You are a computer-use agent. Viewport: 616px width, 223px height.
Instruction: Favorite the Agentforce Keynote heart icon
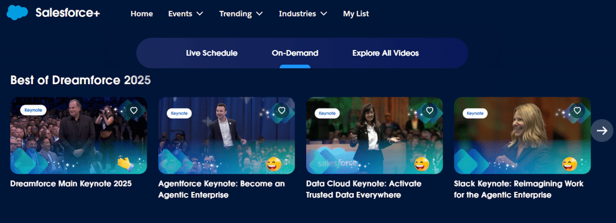click(x=282, y=111)
